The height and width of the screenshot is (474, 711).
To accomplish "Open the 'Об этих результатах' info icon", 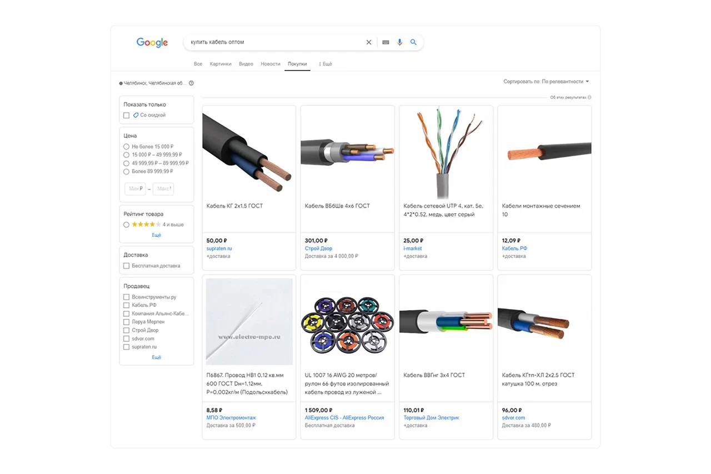I will pyautogui.click(x=589, y=97).
